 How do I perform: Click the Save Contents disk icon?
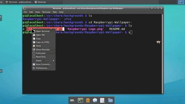point(34,64)
